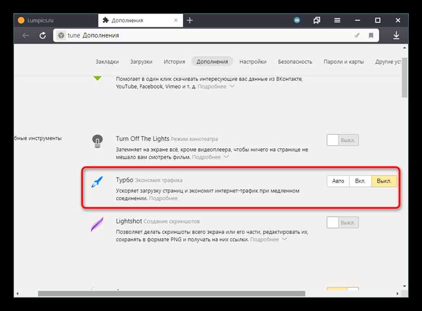The width and height of the screenshot is (422, 311).
Task: Switch to the История tab
Action: [x=174, y=62]
